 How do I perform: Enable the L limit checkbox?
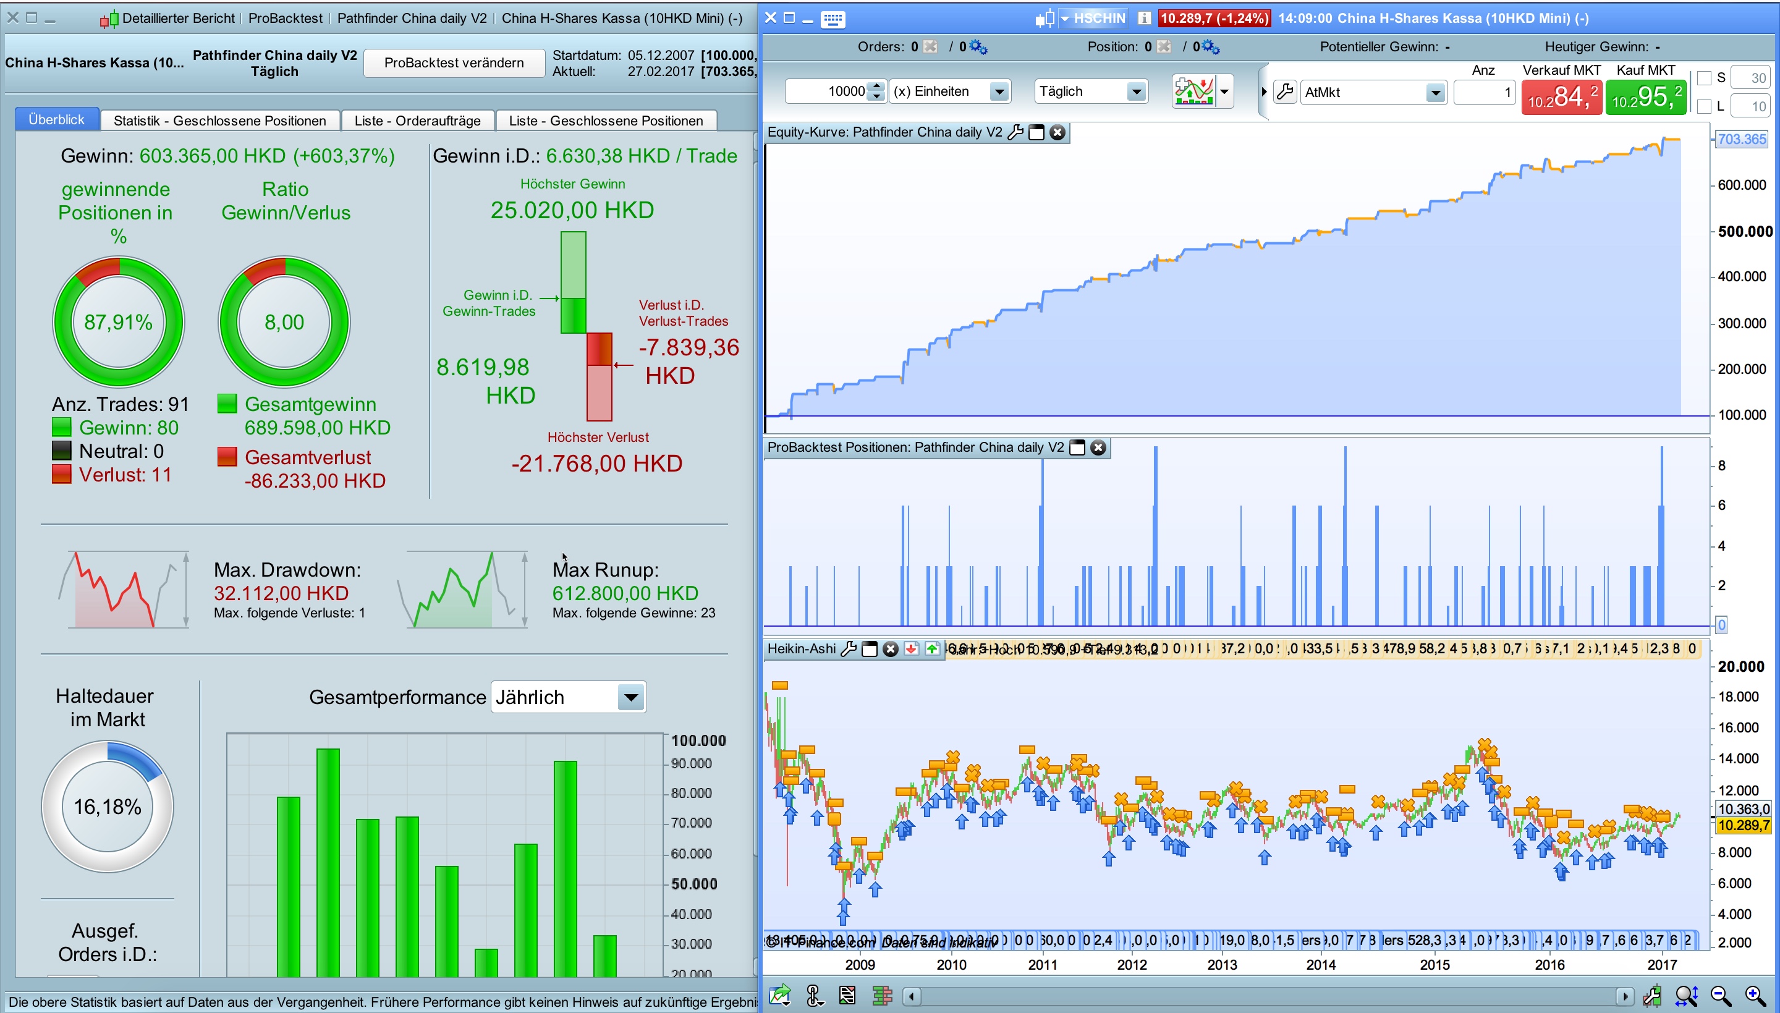point(1704,106)
